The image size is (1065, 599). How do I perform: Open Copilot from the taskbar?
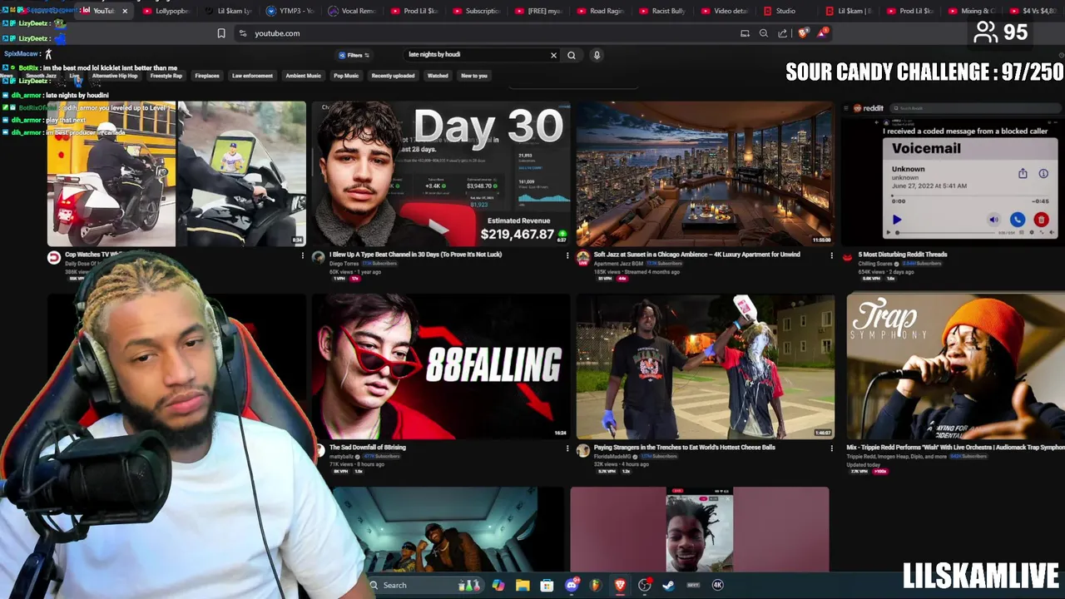498,585
